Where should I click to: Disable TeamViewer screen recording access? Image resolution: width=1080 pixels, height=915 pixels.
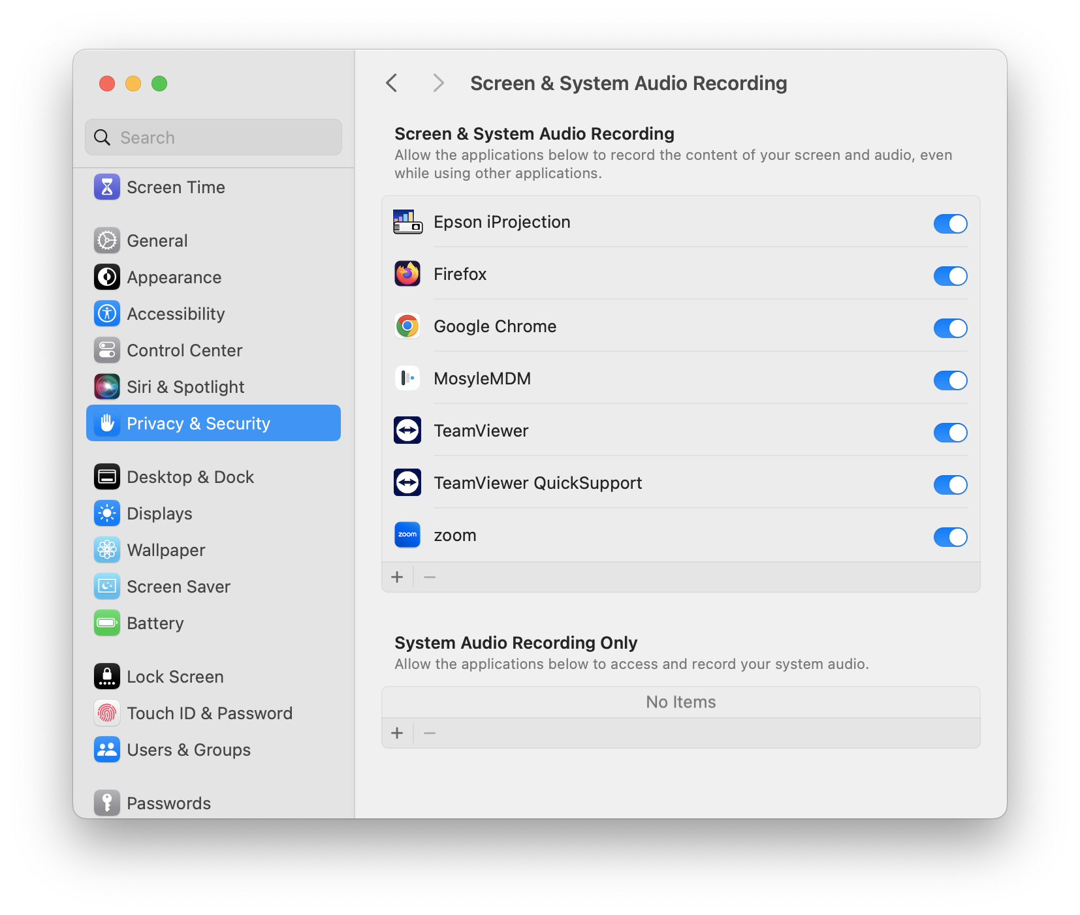pos(950,433)
